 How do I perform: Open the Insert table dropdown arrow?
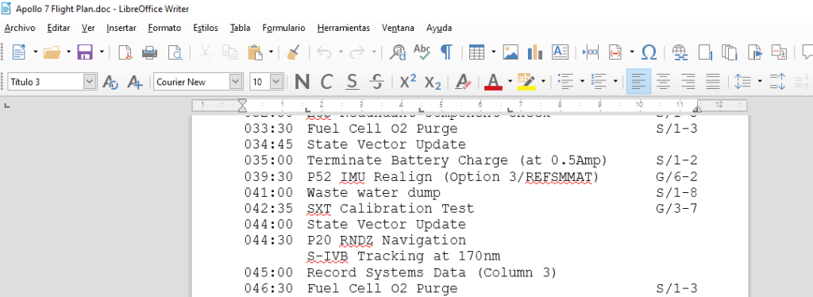493,52
